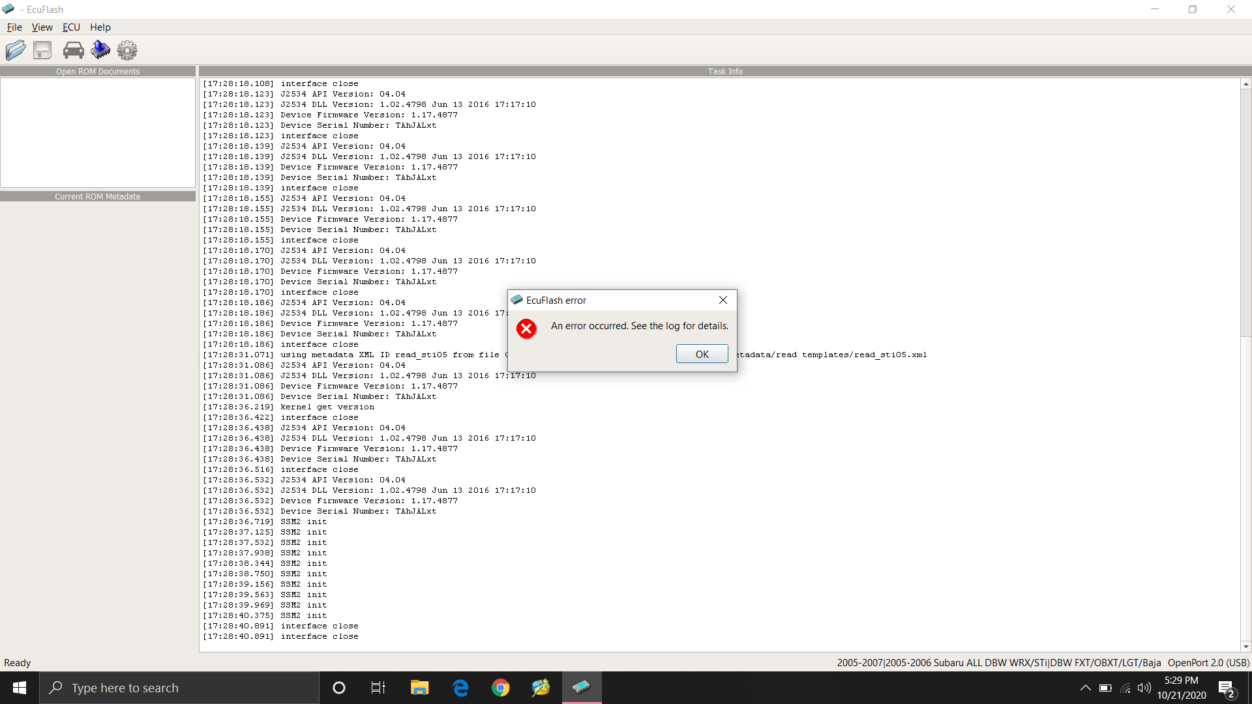Open options with the gear toolbar icon

tap(127, 50)
